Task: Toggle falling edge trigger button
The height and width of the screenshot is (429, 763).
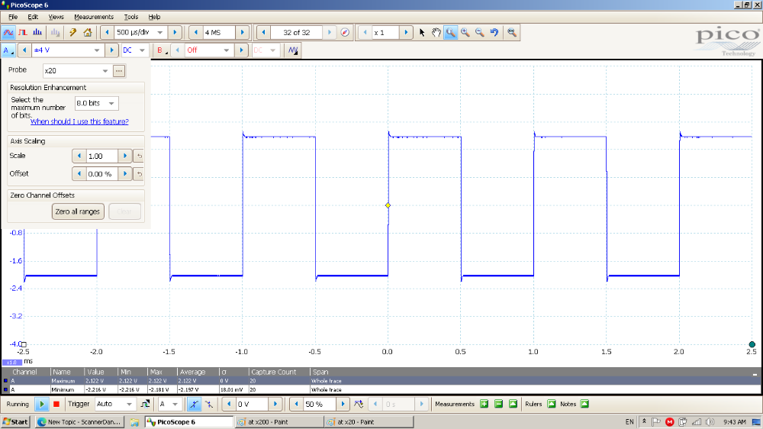Action: pyautogui.click(x=209, y=404)
